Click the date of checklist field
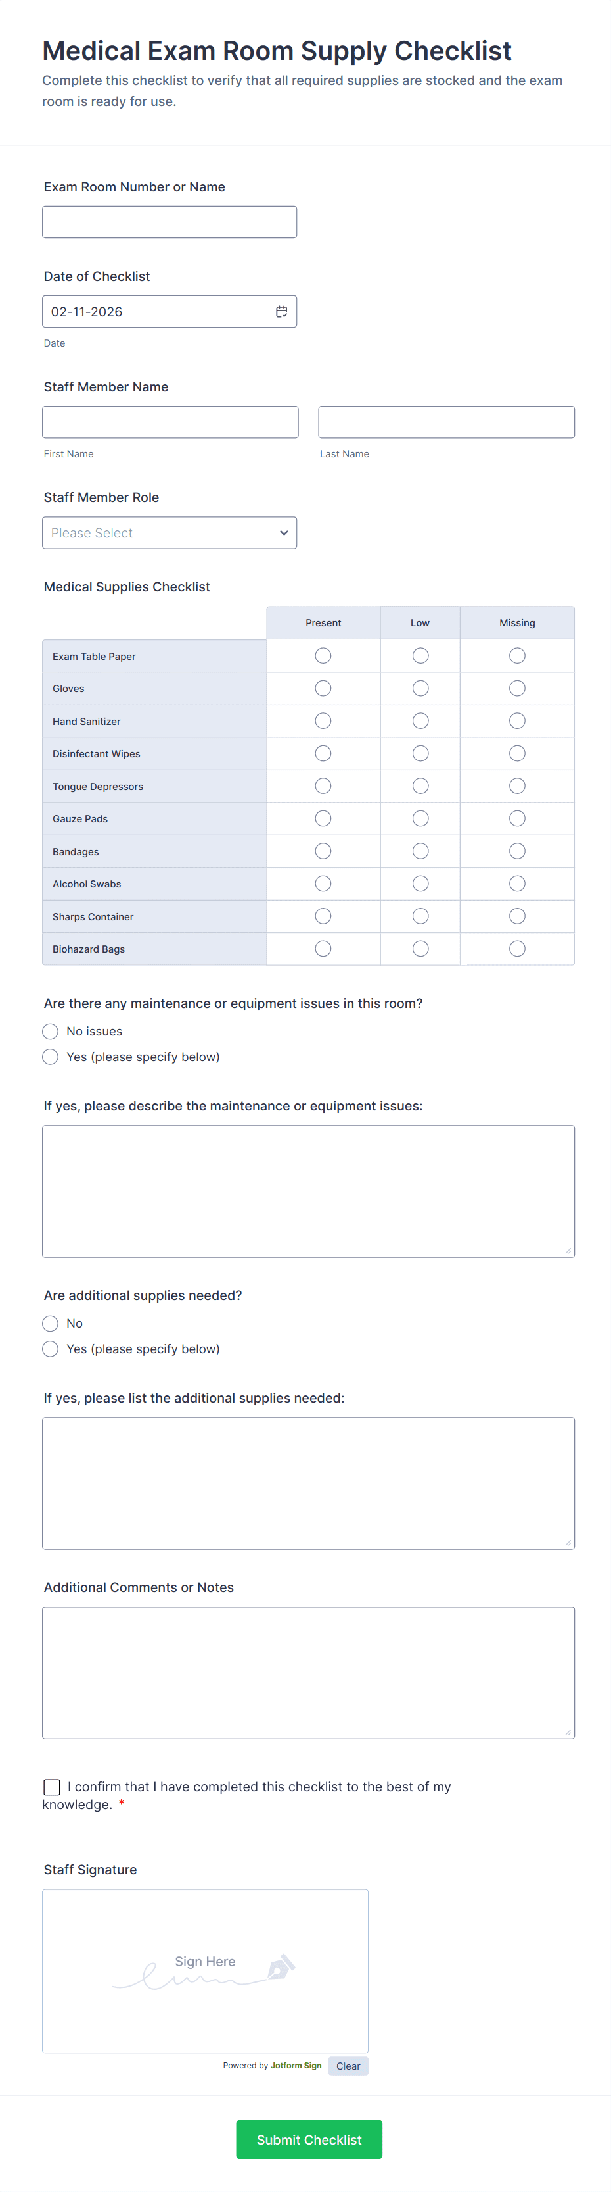The width and height of the screenshot is (611, 2192). point(157,311)
